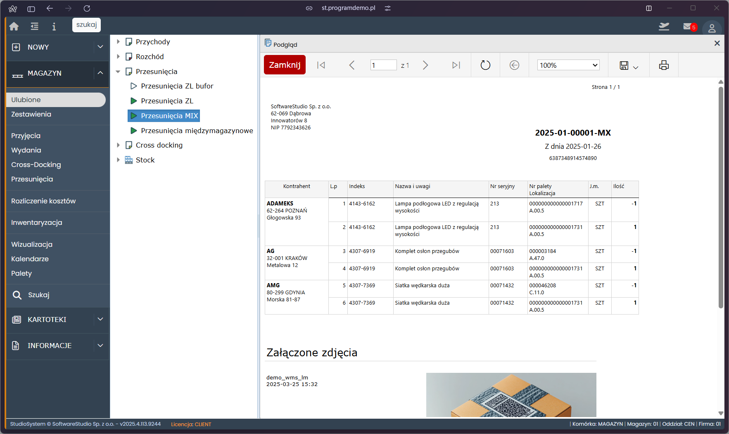
Task: Click the red Zamknij button
Action: (x=285, y=65)
